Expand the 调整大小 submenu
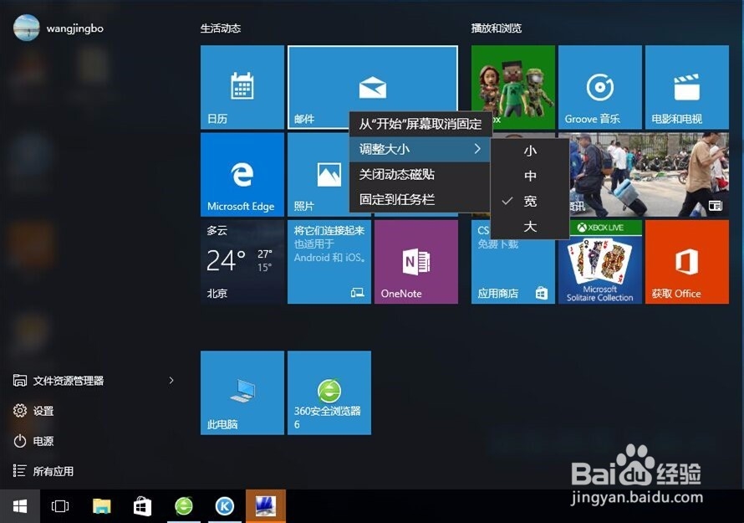The width and height of the screenshot is (744, 523). 420,149
